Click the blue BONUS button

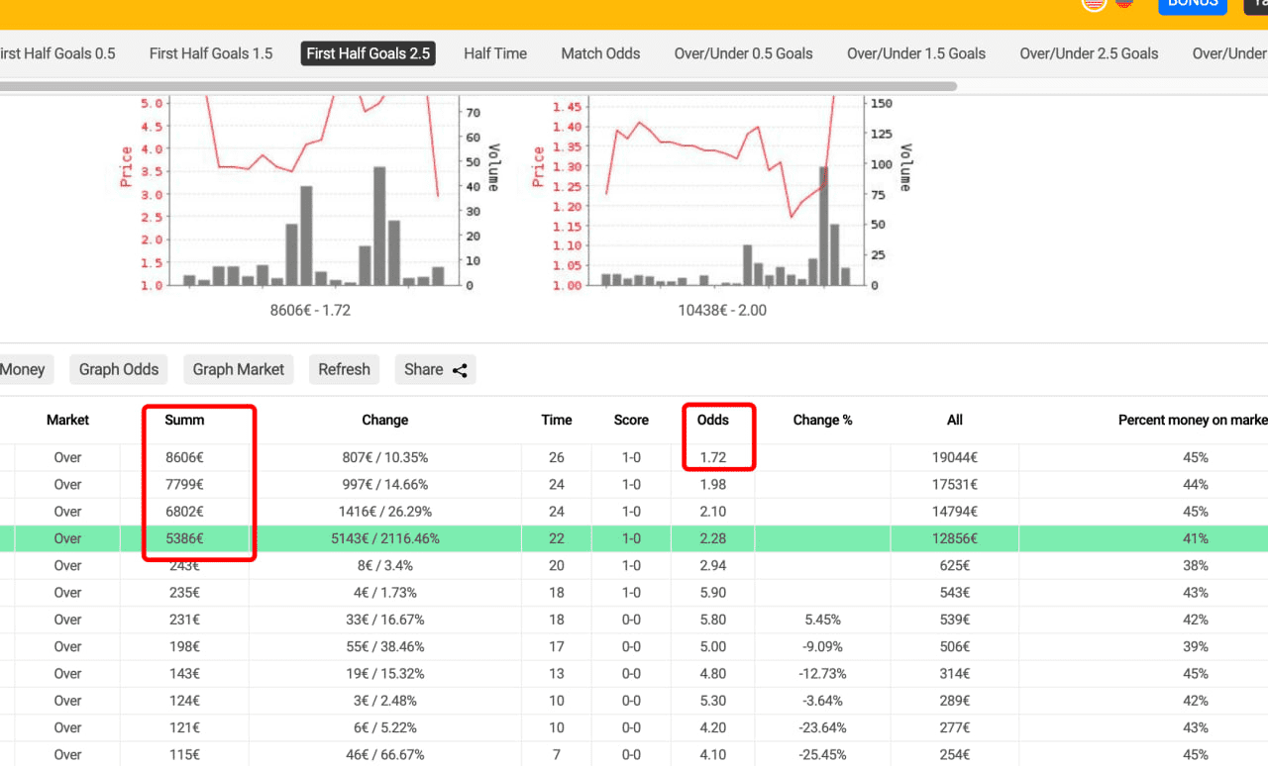pos(1193,4)
